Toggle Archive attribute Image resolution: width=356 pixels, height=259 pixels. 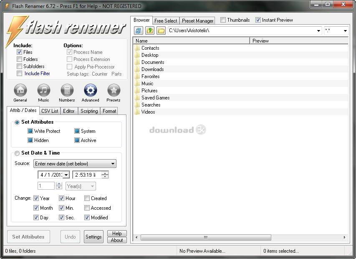[77, 140]
